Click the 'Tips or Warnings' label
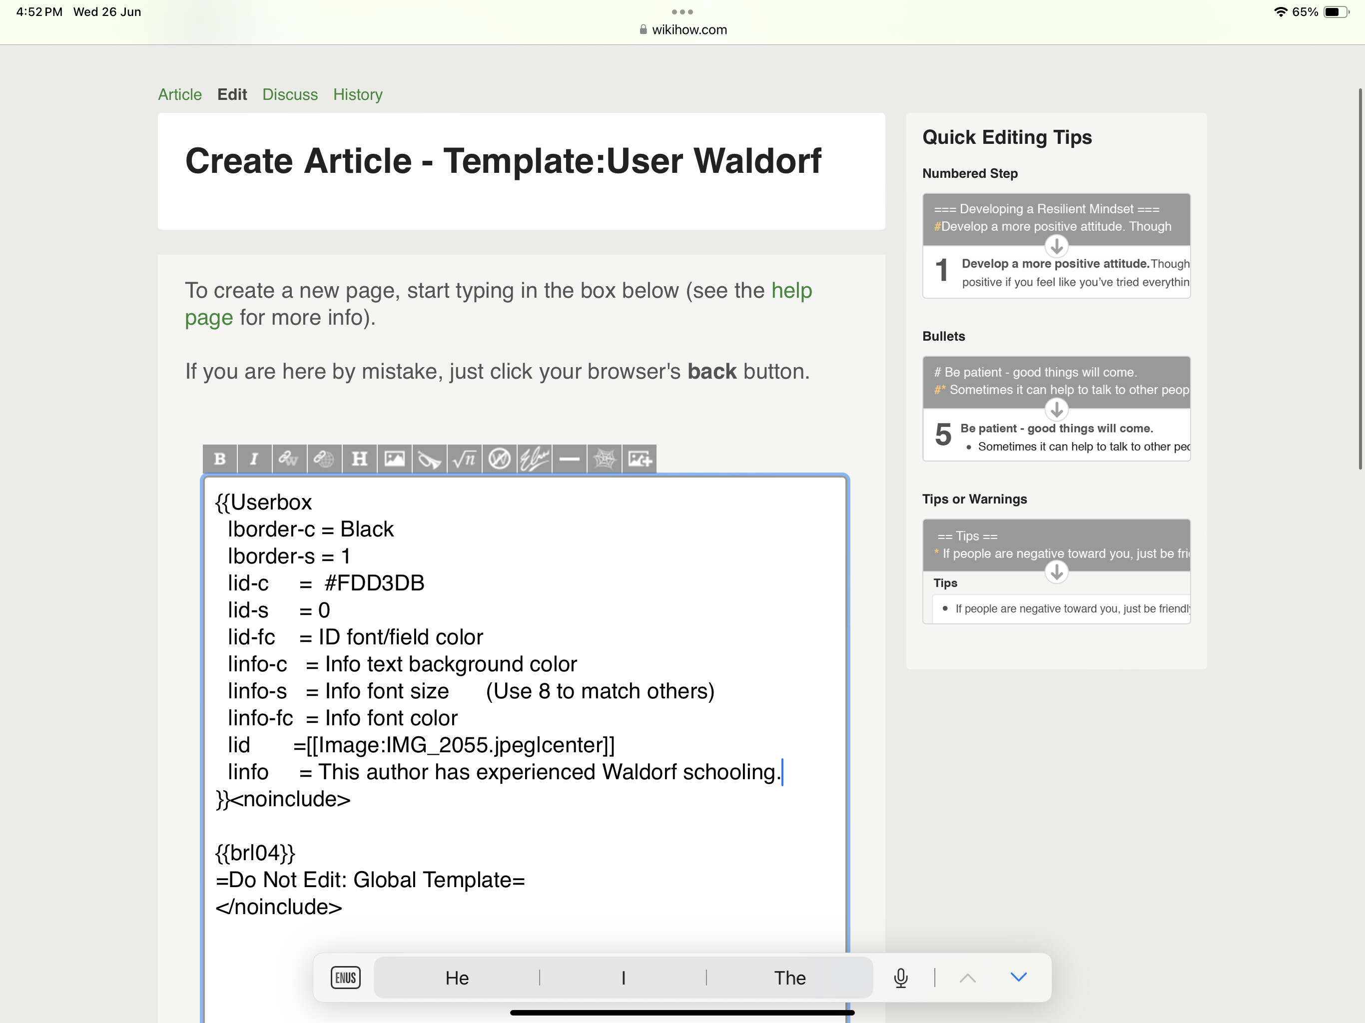Viewport: 1365px width, 1023px height. tap(974, 499)
